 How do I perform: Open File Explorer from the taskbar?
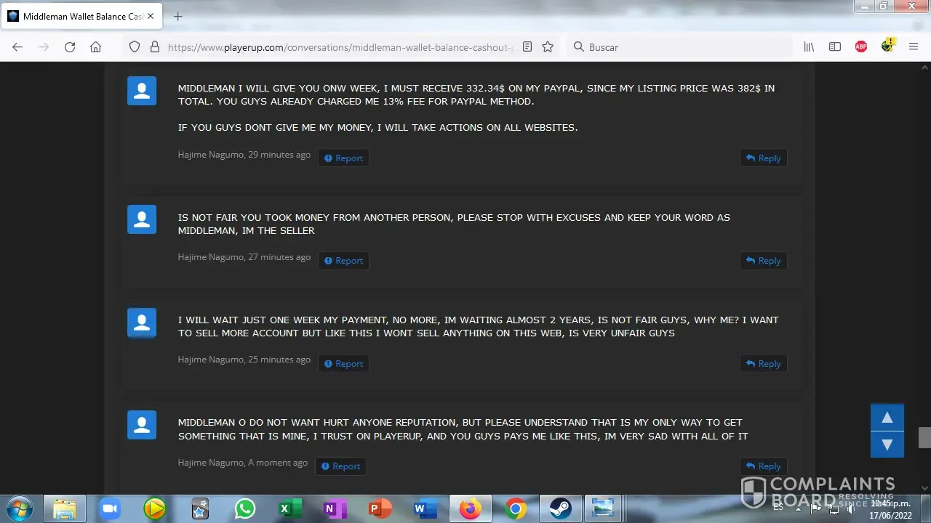point(65,508)
